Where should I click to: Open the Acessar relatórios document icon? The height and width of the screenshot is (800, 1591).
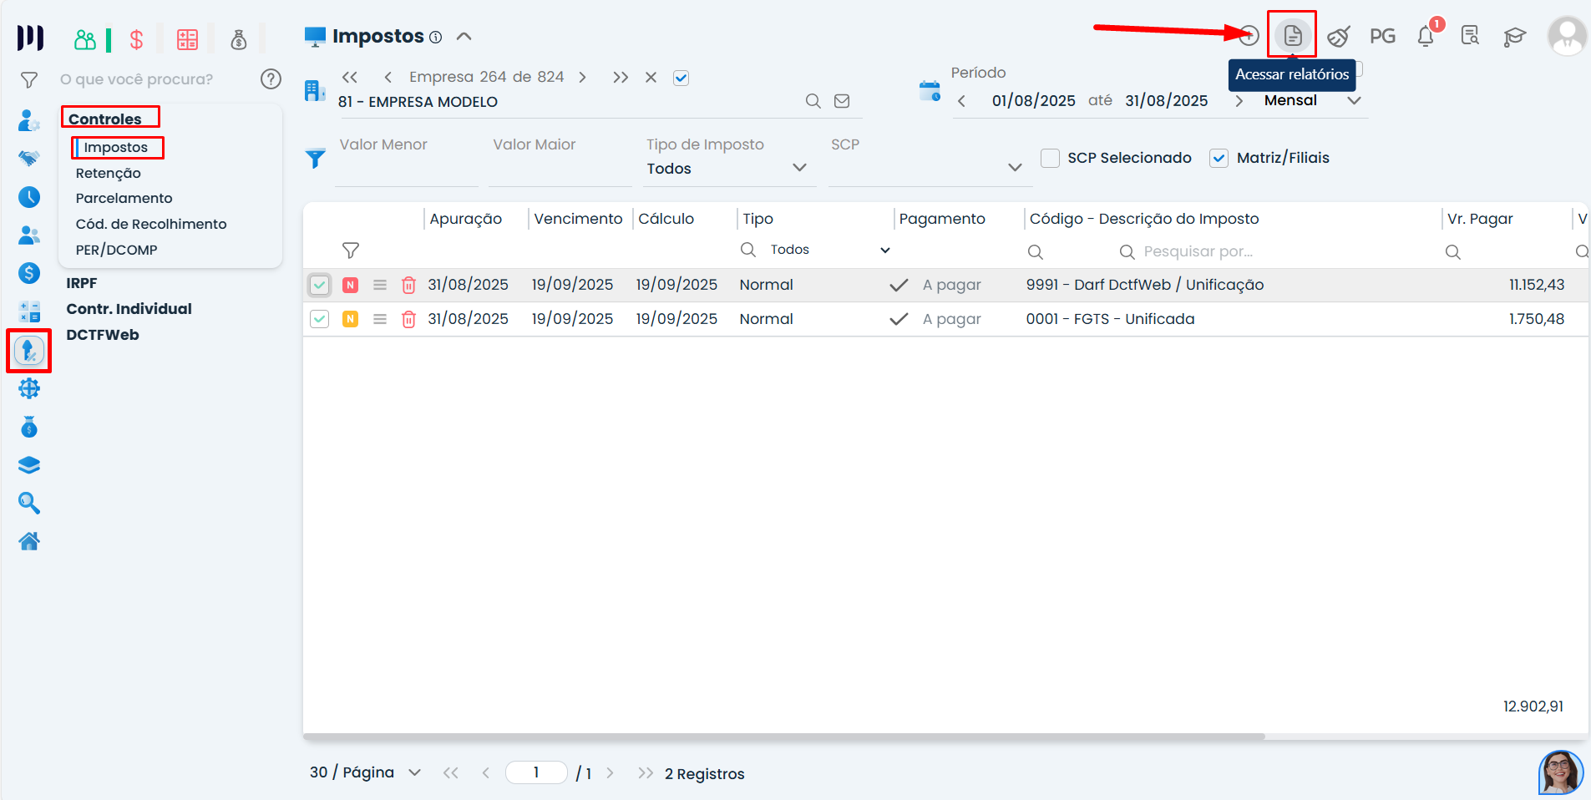coord(1292,36)
